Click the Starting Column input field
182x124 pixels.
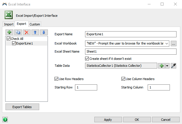(159, 88)
